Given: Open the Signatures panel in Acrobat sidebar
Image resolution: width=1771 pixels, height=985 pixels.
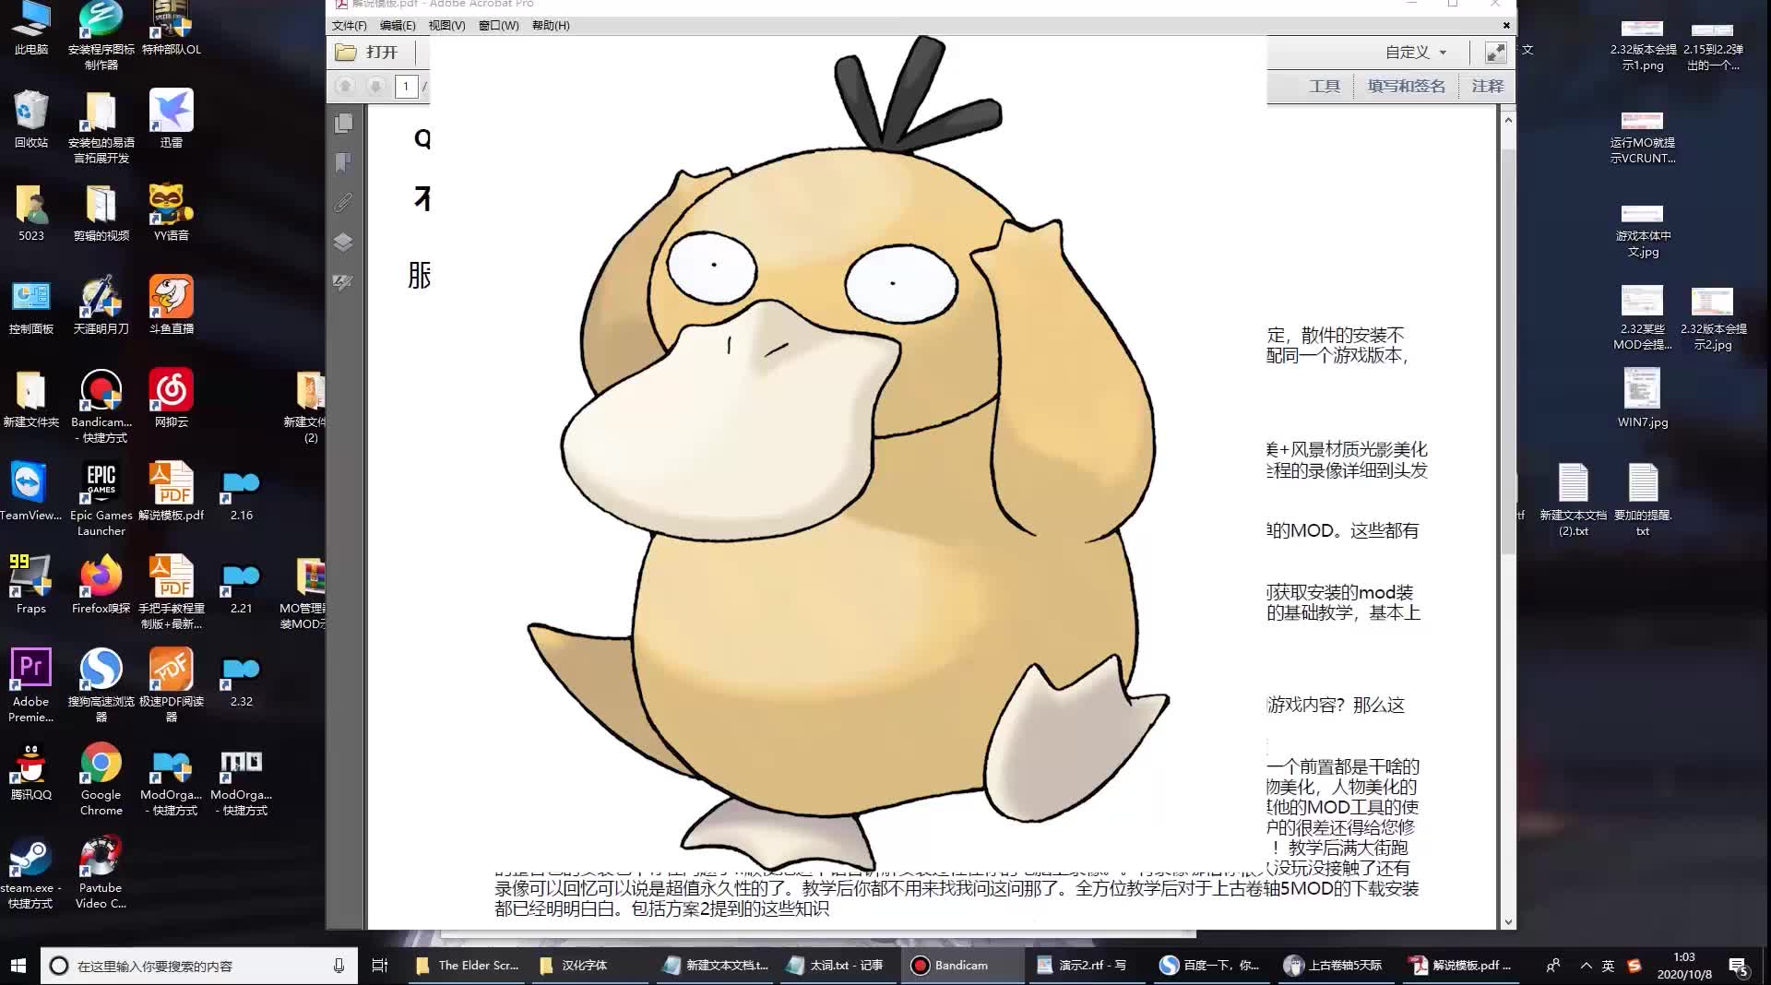Looking at the screenshot, I should 343,282.
